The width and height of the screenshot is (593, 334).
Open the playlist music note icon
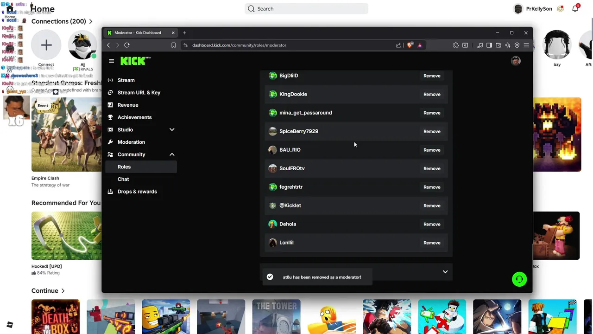pos(480,45)
